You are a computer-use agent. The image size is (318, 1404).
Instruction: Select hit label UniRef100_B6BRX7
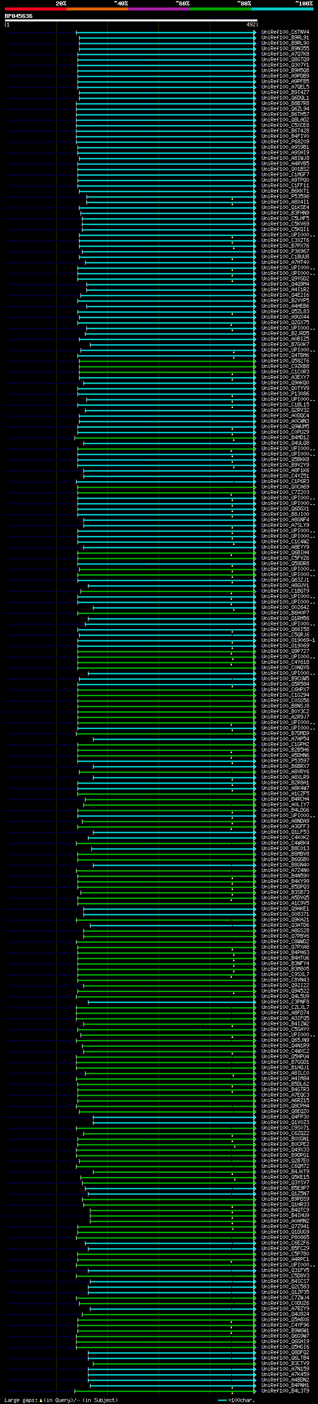(x=285, y=766)
